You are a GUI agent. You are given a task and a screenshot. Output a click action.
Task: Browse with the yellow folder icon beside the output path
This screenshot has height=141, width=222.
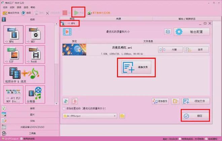[122, 116]
